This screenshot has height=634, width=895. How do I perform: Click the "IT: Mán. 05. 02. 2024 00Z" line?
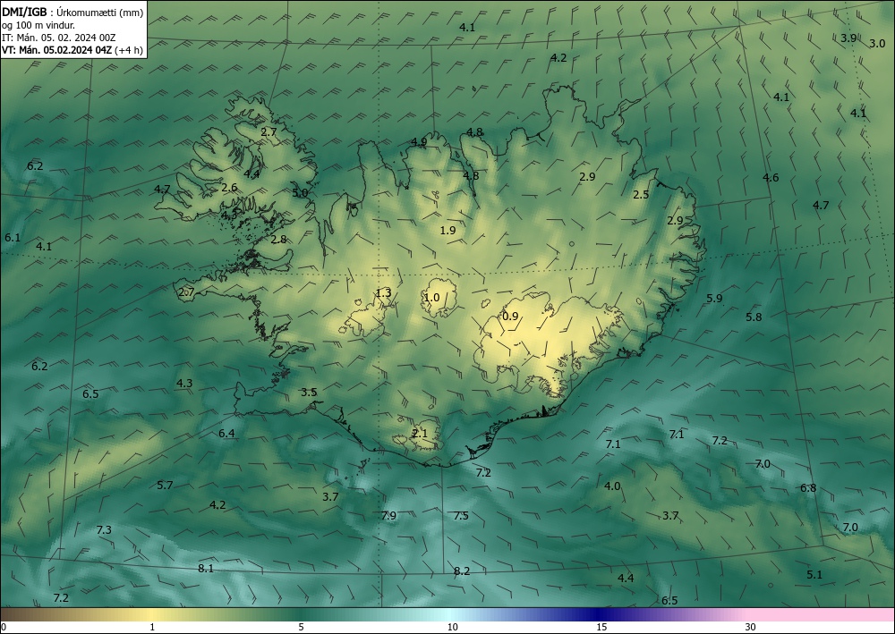pos(59,38)
